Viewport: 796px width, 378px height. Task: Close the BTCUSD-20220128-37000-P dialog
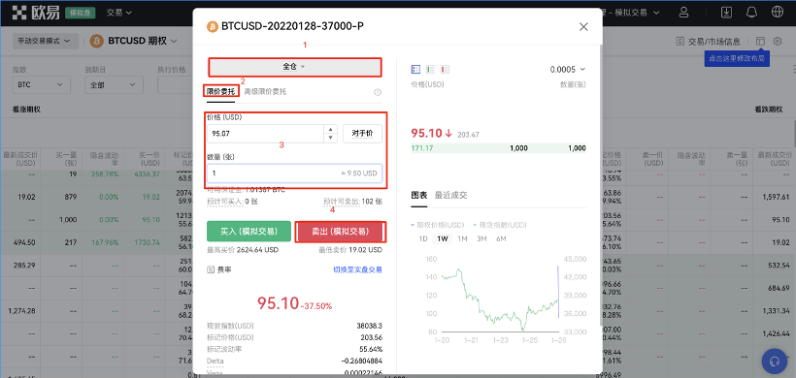click(x=583, y=27)
